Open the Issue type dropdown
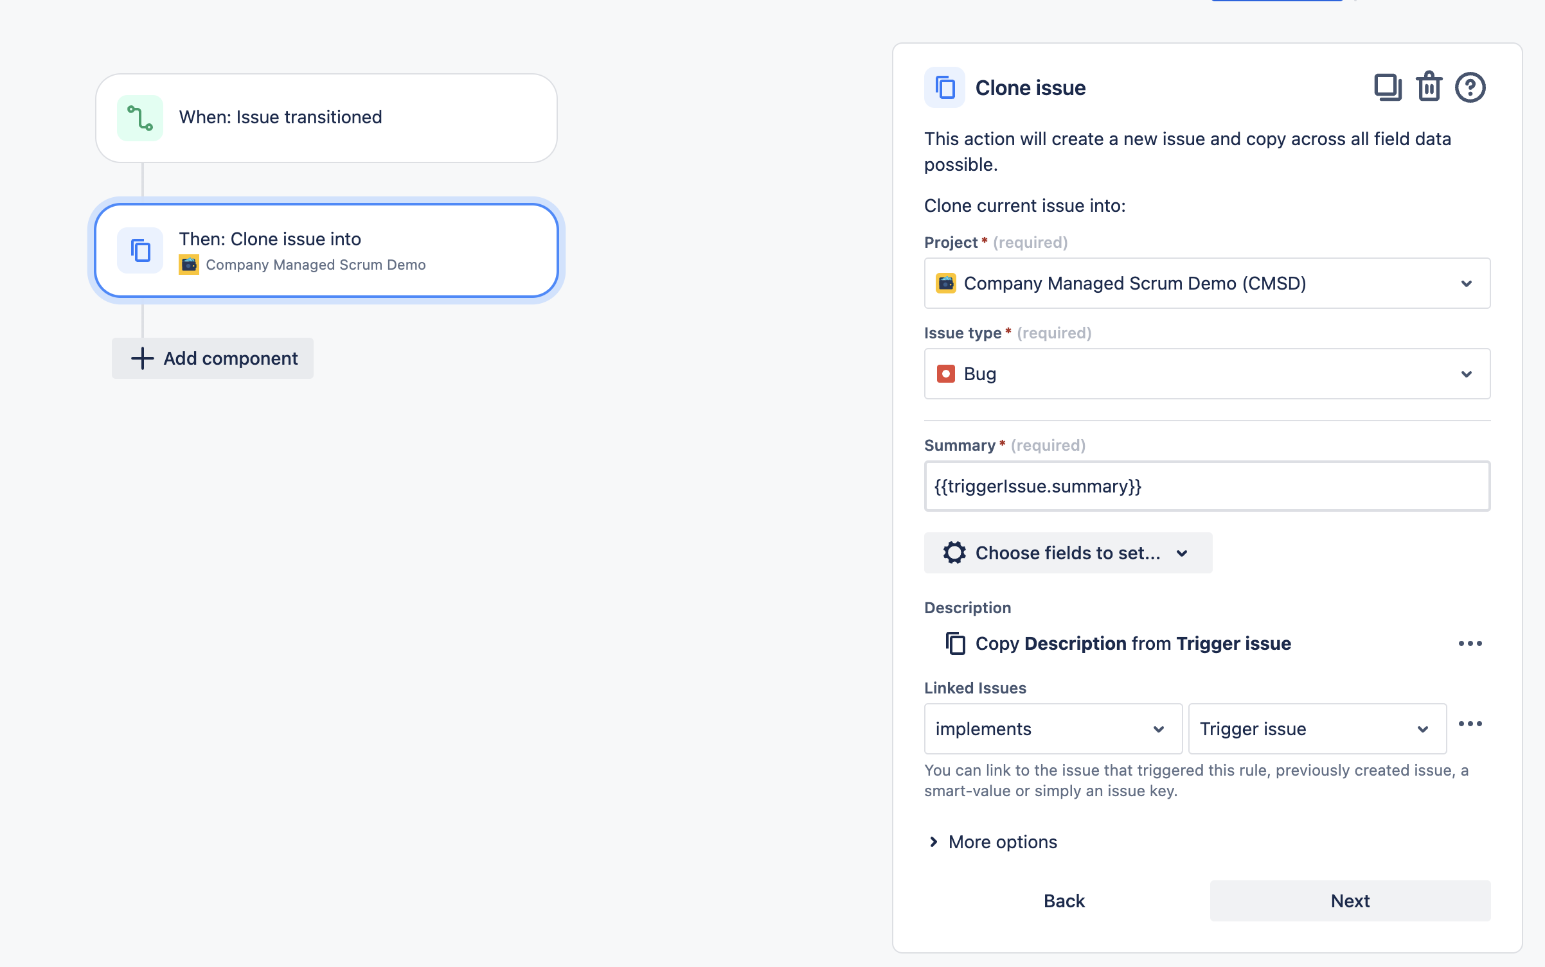Screen dimensions: 1545x967 pyautogui.click(x=1467, y=373)
